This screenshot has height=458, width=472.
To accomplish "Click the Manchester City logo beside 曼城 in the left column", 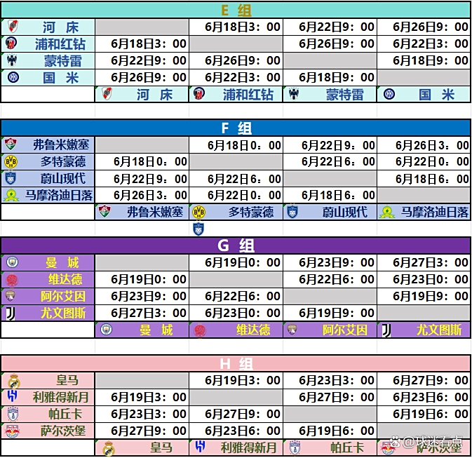I will click(x=12, y=262).
